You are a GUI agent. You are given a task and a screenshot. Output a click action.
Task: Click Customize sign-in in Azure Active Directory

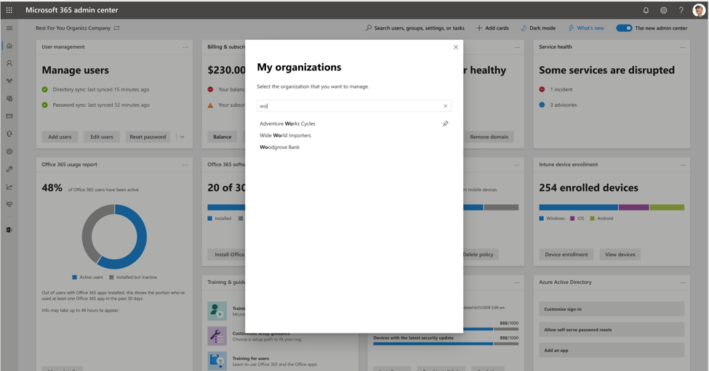tap(612, 309)
